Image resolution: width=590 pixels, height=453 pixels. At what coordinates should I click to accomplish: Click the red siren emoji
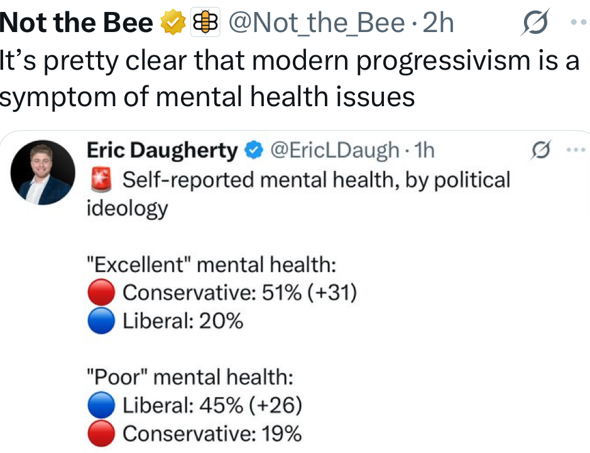[x=101, y=180]
